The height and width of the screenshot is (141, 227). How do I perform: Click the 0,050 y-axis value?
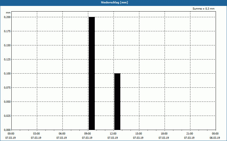[7, 102]
